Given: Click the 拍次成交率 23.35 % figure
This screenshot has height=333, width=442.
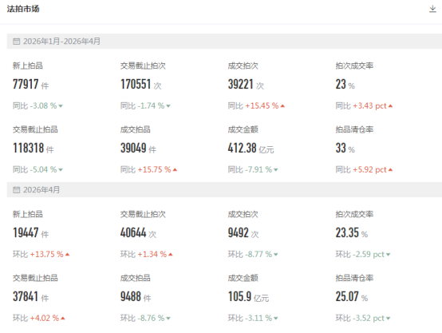Looking at the screenshot, I should pos(352,233).
